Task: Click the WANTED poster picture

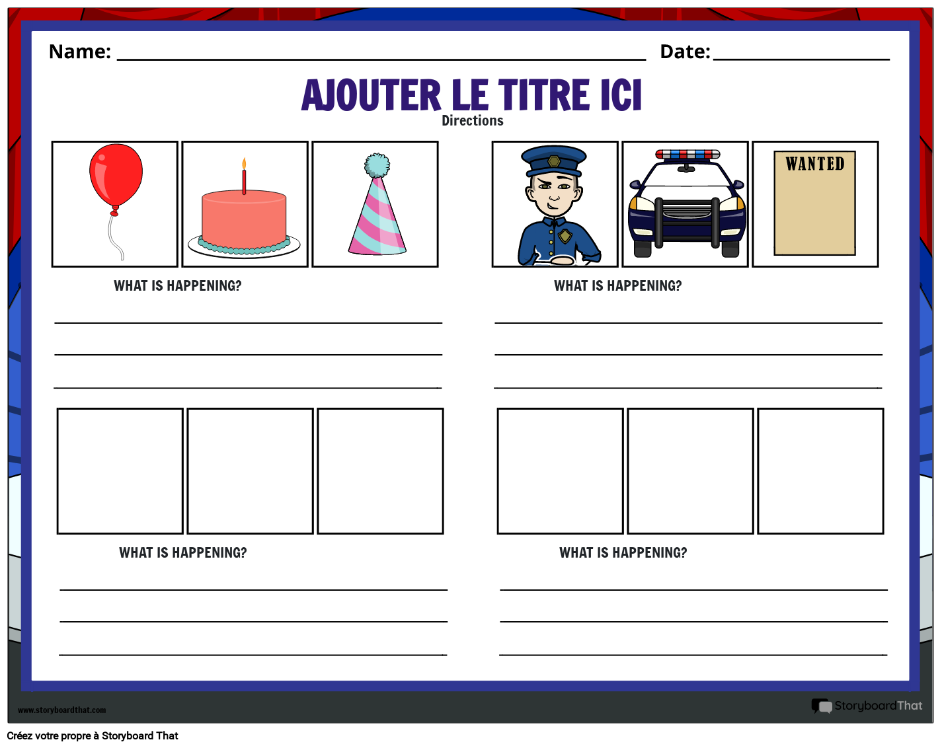Action: pyautogui.click(x=816, y=204)
